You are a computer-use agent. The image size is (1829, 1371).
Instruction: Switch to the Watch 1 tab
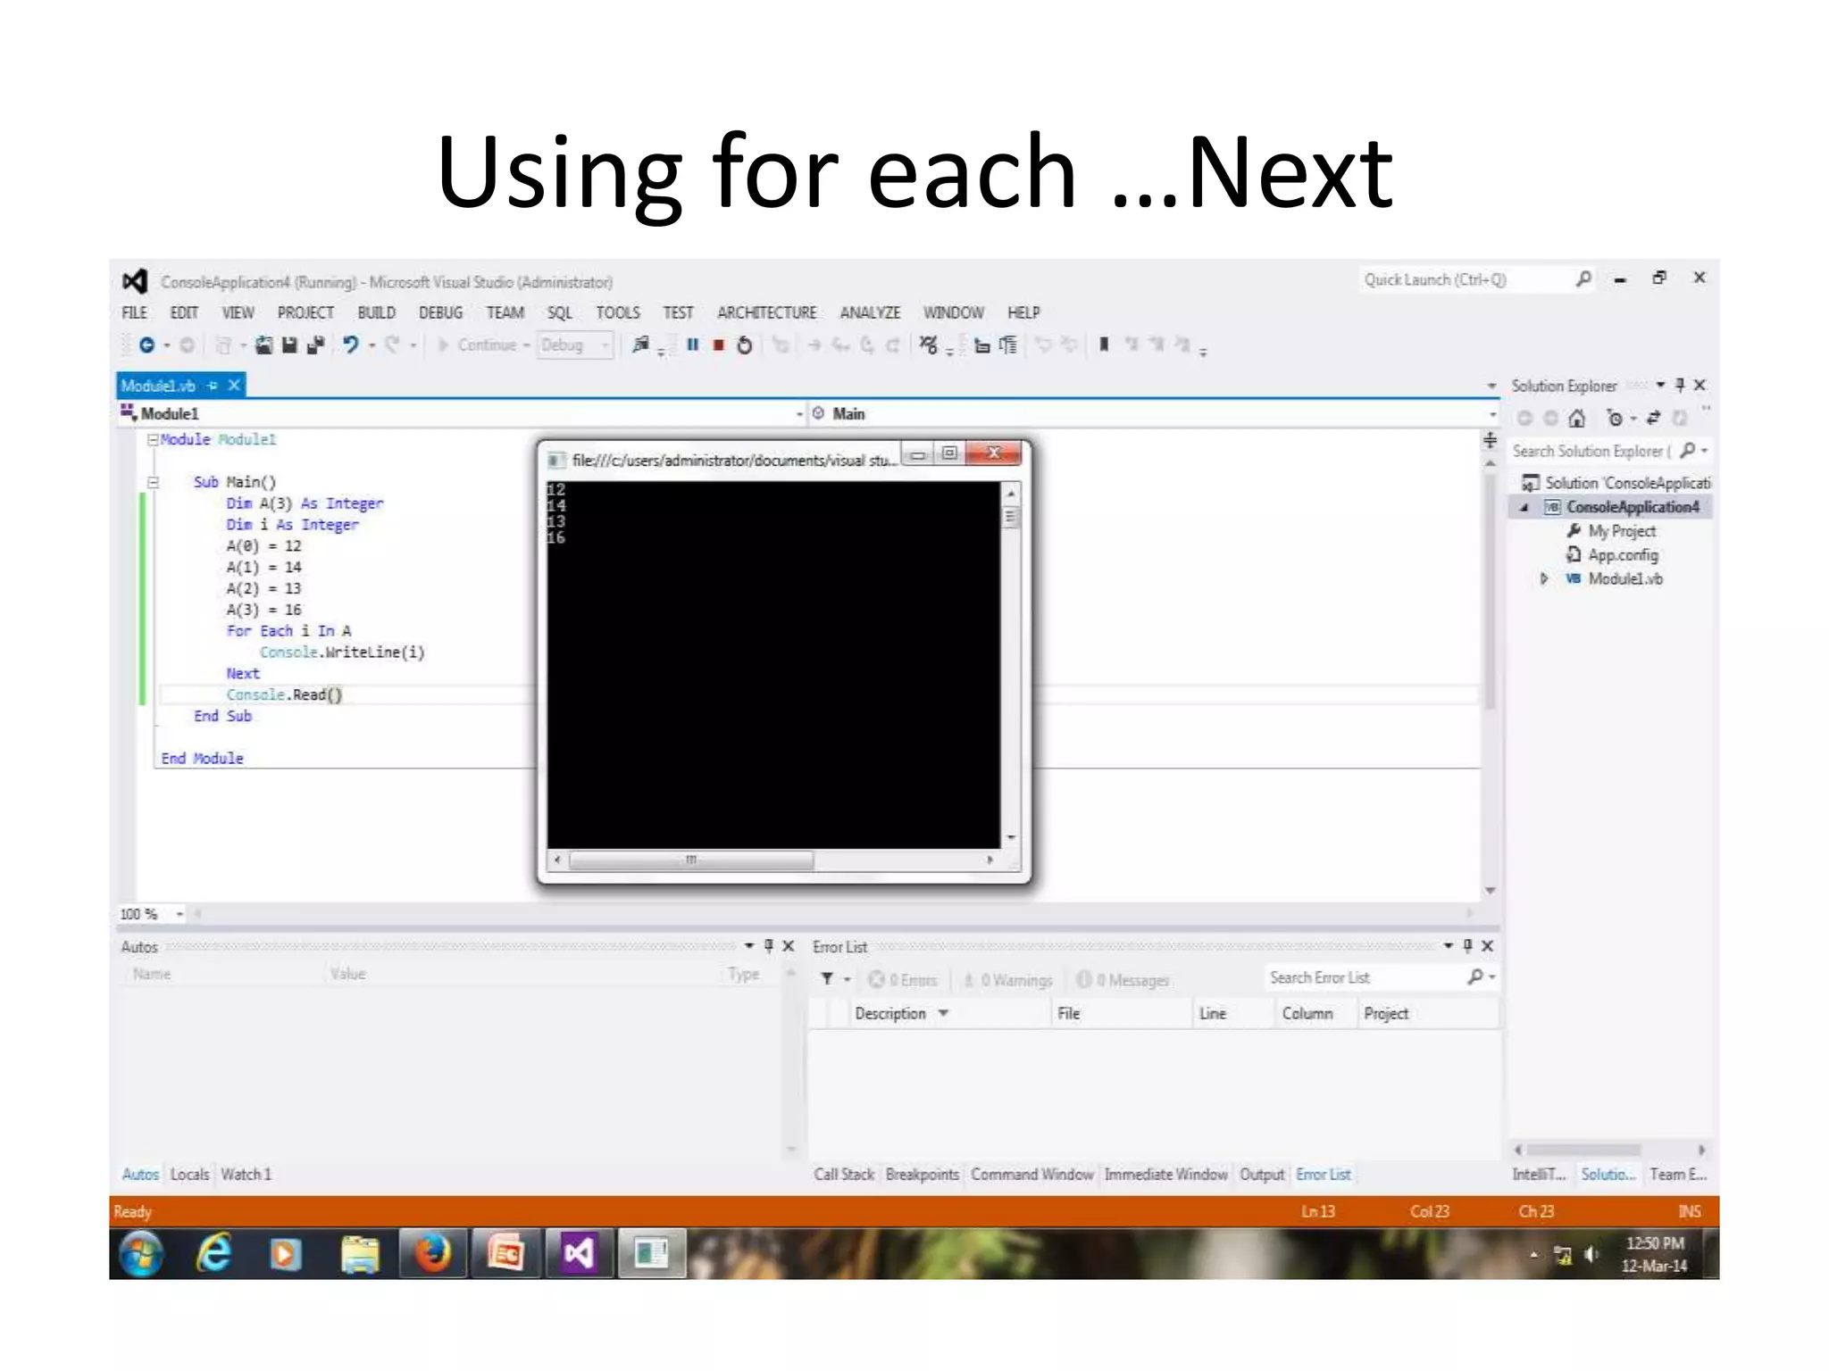246,1175
